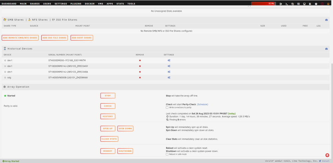The image size is (333, 163).
Task: Click the 'Parity is valid.' text
Action: [x=11, y=106]
